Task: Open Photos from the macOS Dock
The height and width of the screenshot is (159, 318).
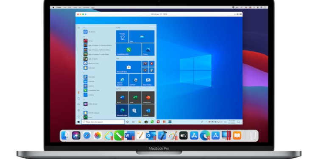Action: [98, 136]
